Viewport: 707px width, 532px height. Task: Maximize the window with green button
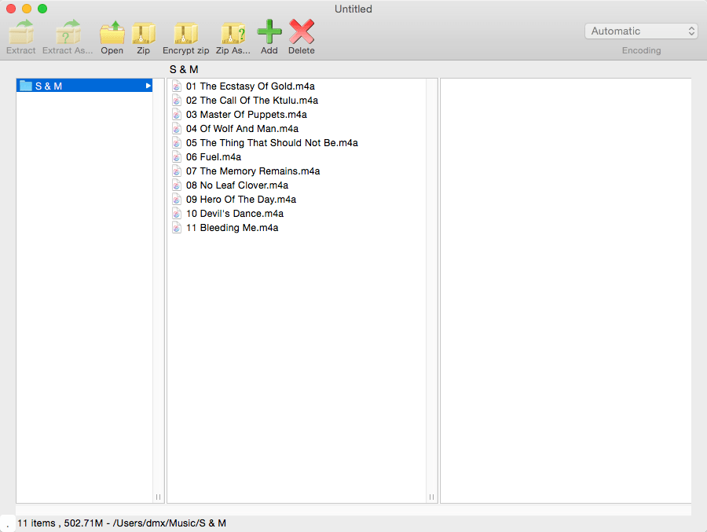42,9
